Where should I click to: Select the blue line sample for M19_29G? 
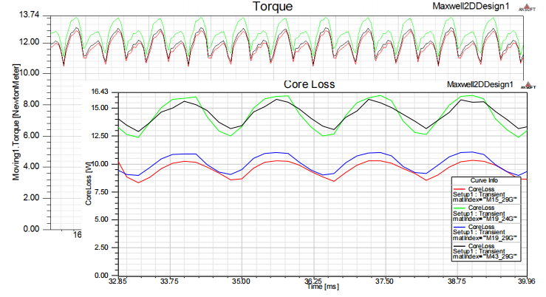coord(460,227)
